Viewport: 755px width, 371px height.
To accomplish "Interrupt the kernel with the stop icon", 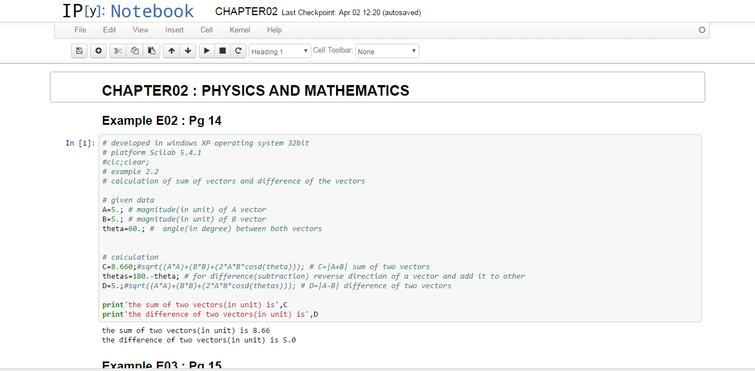I will [x=222, y=51].
